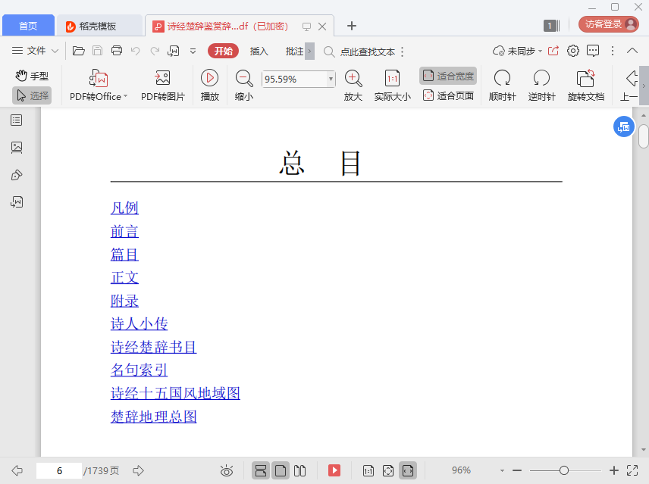Open the zoom percentage 95.59% dropdown
The height and width of the screenshot is (484, 649).
pyautogui.click(x=331, y=79)
